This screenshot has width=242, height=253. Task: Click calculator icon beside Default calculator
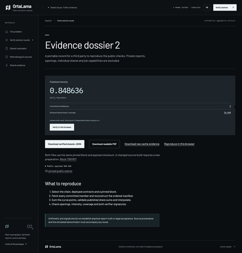7,49
